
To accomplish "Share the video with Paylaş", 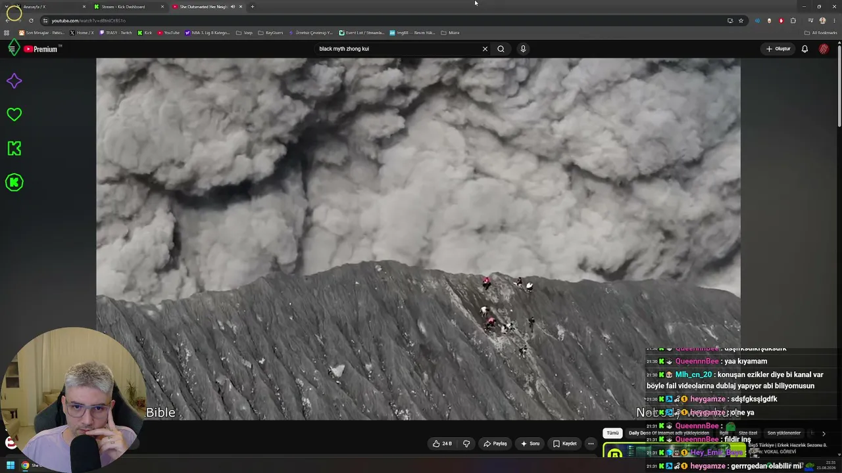I will (x=495, y=443).
